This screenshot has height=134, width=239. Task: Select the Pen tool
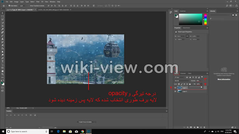[2, 58]
